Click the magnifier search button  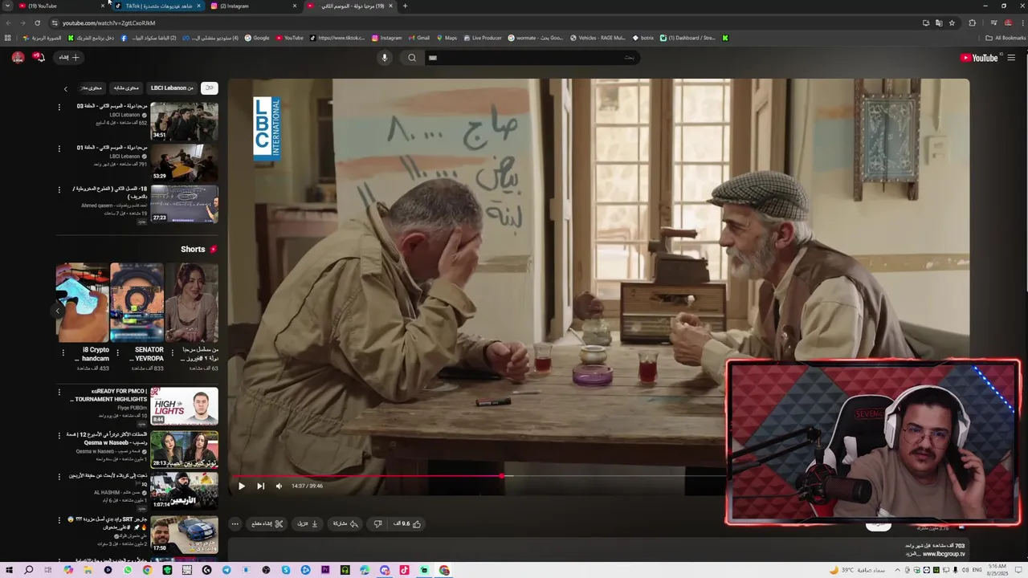coord(412,57)
